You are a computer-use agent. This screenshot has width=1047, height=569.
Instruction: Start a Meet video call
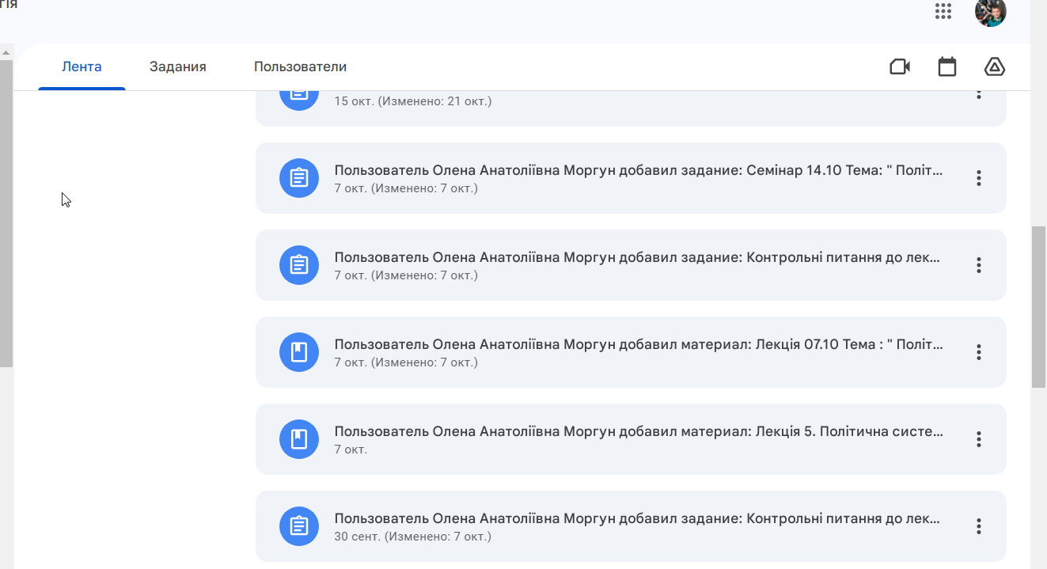[x=900, y=66]
